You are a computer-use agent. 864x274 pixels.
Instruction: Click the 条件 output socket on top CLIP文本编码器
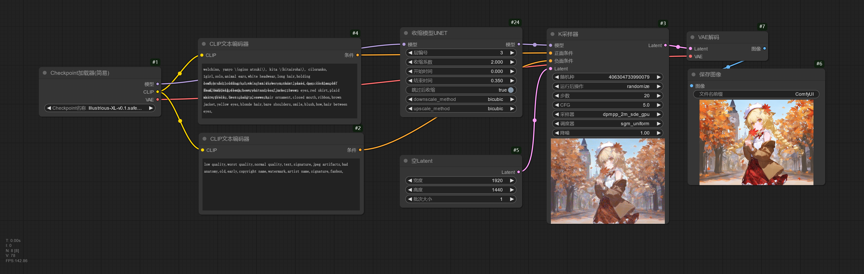pyautogui.click(x=358, y=55)
